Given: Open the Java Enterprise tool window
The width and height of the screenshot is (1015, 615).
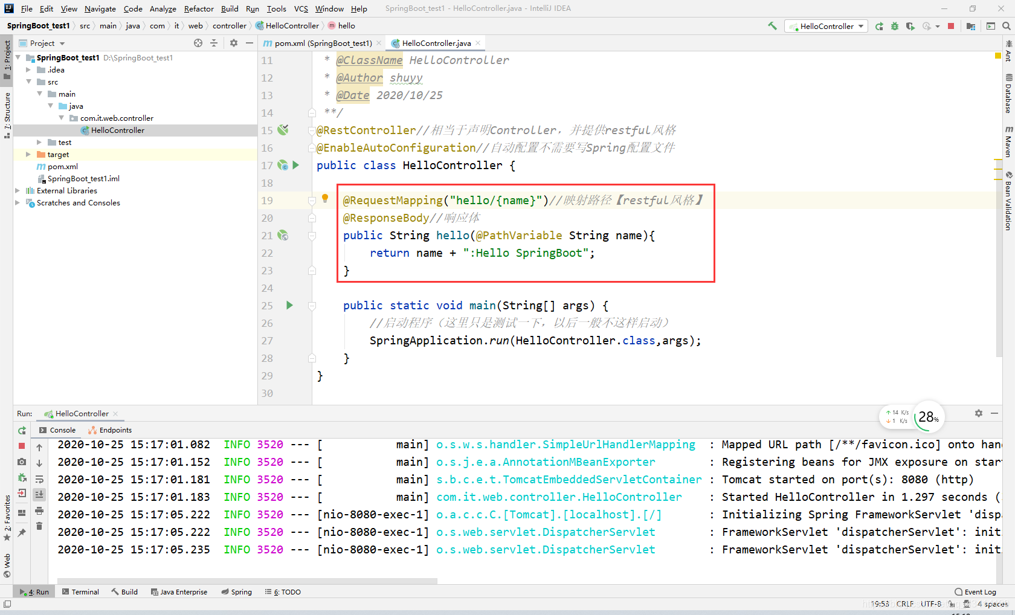Looking at the screenshot, I should [x=179, y=592].
